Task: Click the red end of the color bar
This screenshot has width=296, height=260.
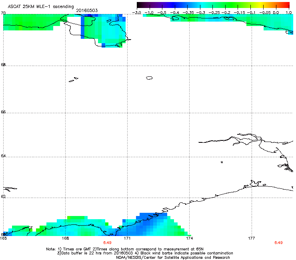Action: [x=286, y=5]
